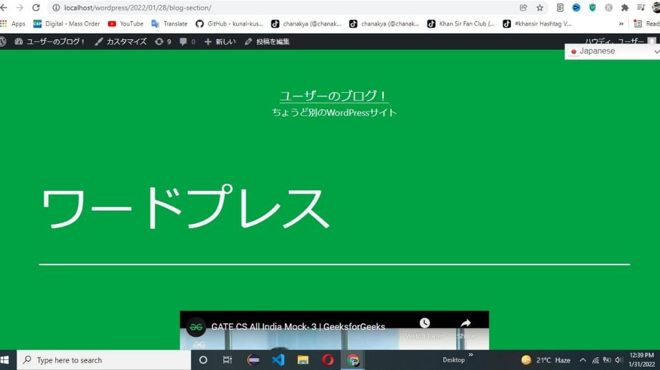Open the Apps bookmarks shortcut
Viewport: 660px width, 370px height.
(13, 23)
